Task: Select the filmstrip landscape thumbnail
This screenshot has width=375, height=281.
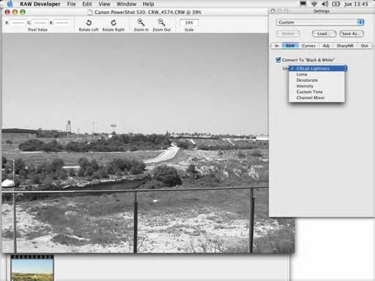Action: point(32,269)
